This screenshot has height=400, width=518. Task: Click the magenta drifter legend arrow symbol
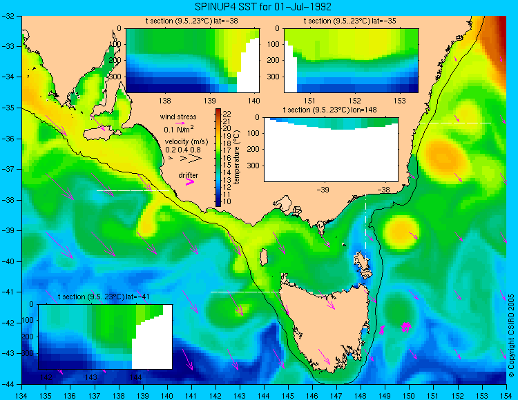click(190, 181)
